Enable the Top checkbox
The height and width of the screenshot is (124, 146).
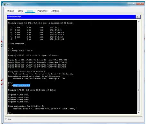6,119
